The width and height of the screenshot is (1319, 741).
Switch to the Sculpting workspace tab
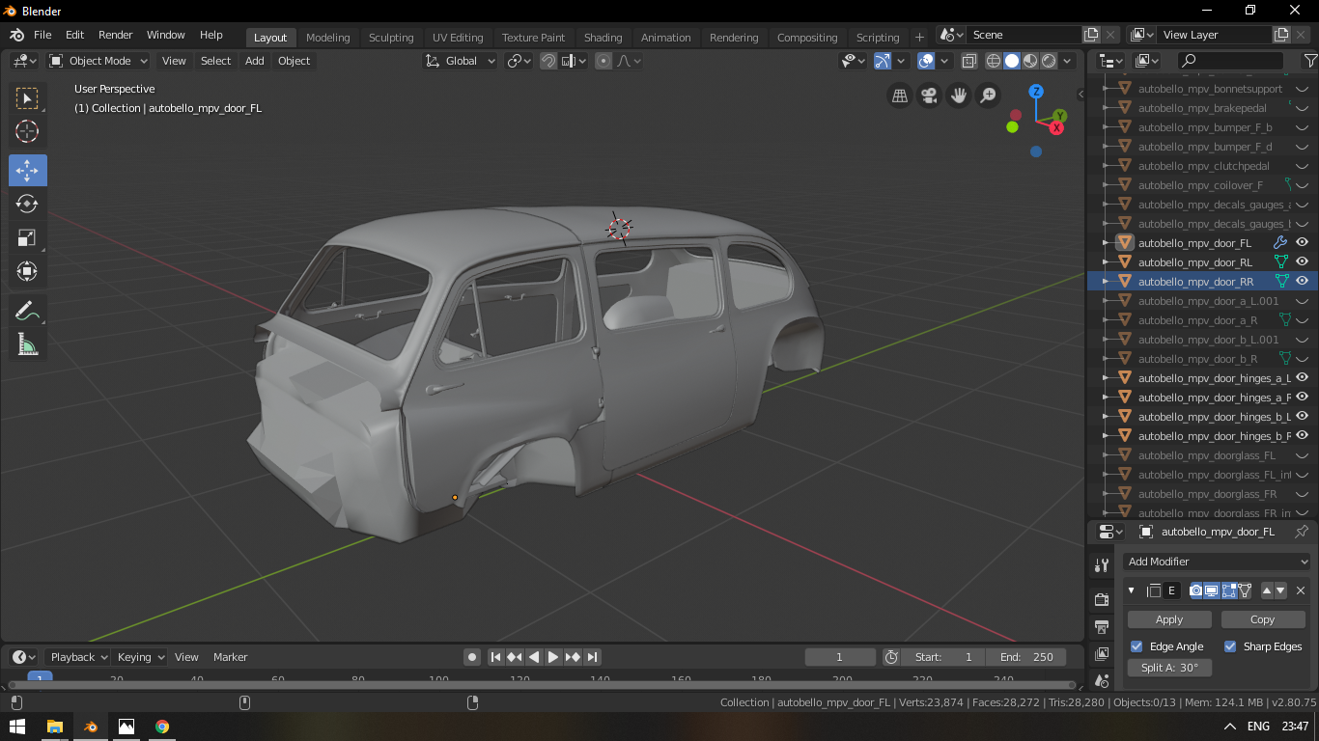click(390, 38)
